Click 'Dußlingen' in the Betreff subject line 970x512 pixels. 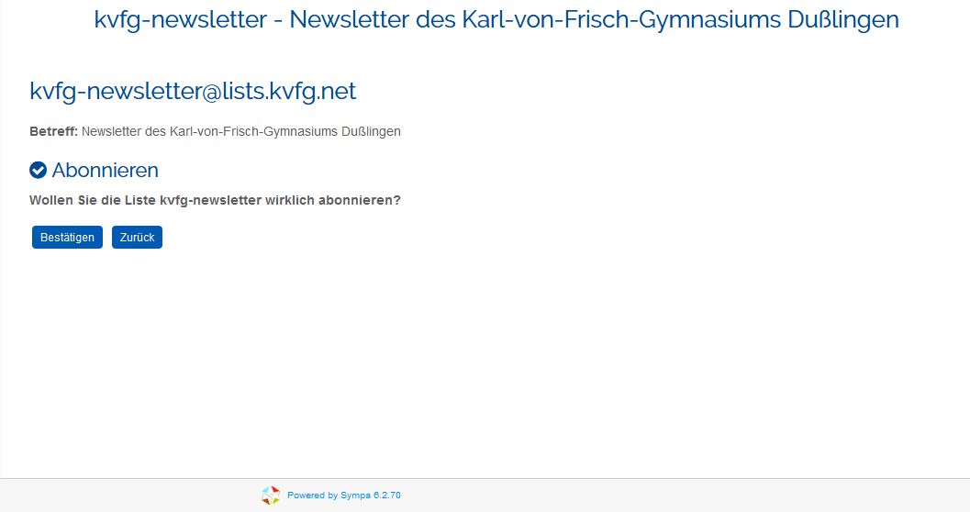[x=371, y=131]
